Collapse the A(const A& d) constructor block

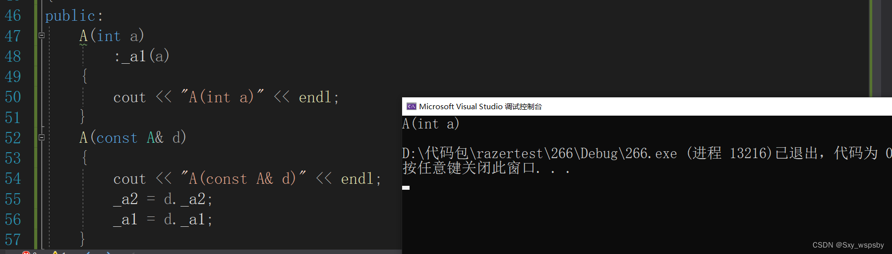(42, 137)
